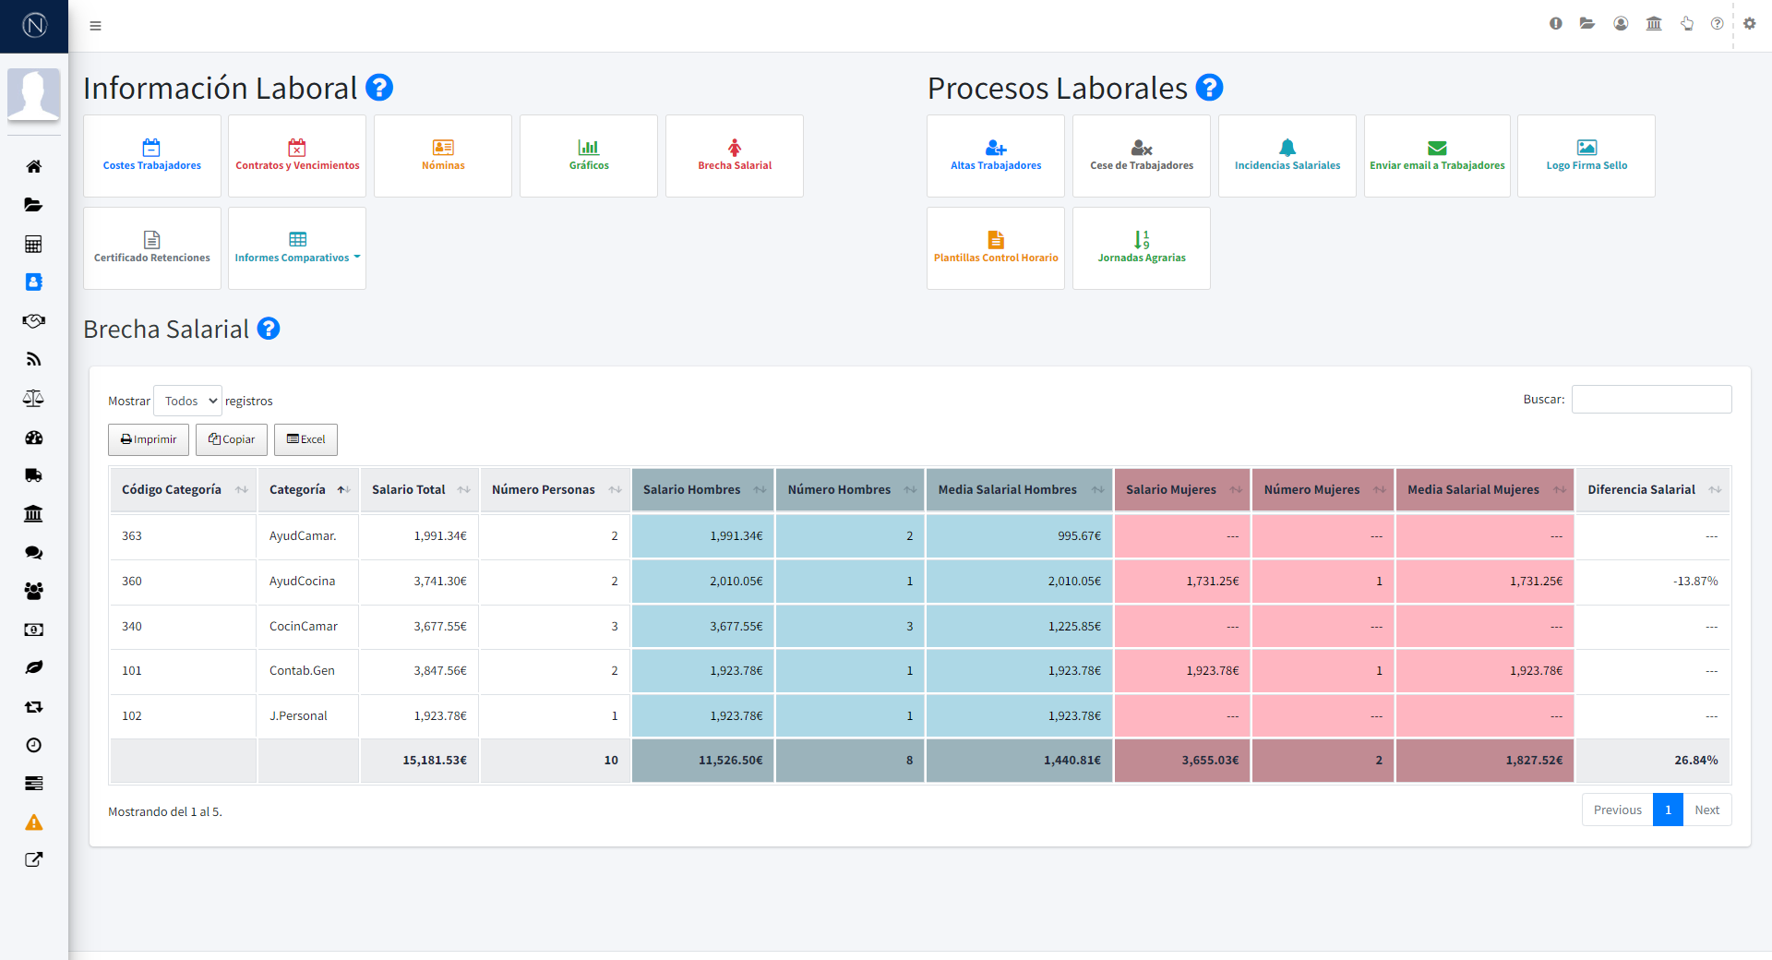This screenshot has height=960, width=1772.
Task: Open the Mostrar registros select box
Action: tap(188, 401)
